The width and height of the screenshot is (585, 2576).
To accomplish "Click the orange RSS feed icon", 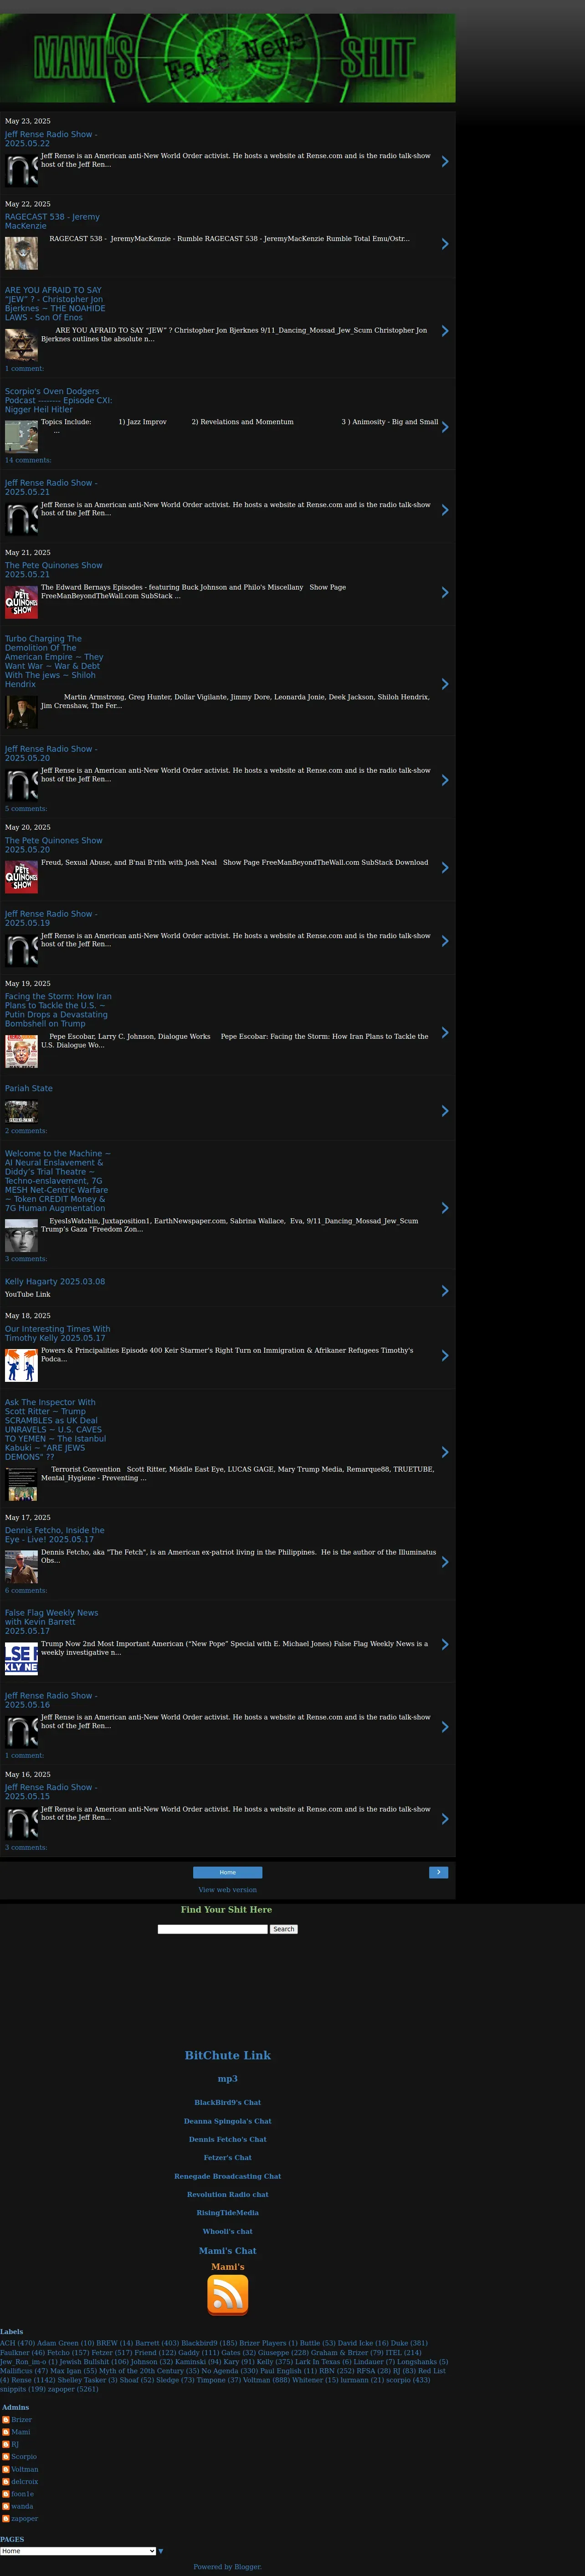I will pyautogui.click(x=227, y=2295).
